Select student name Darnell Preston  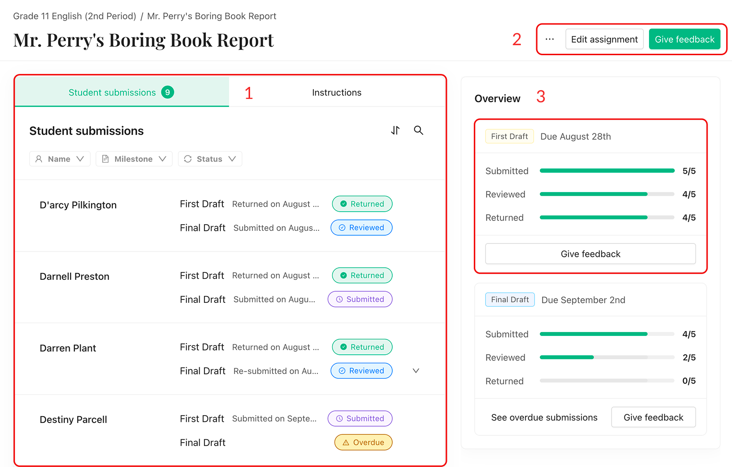click(74, 276)
